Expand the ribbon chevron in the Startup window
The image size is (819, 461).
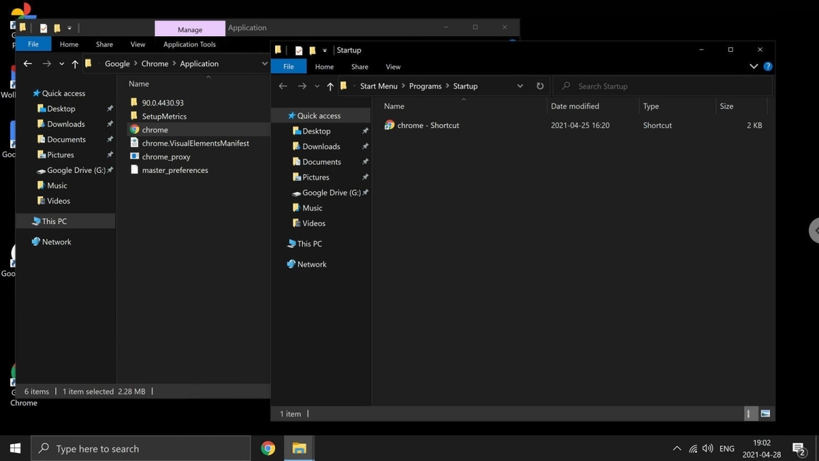[x=753, y=66]
